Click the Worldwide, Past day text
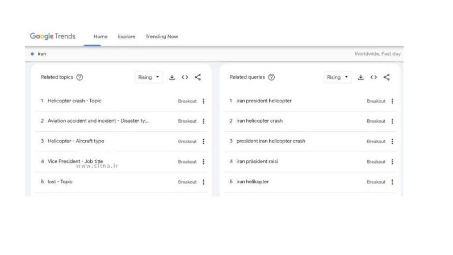453x255 pixels. (377, 54)
